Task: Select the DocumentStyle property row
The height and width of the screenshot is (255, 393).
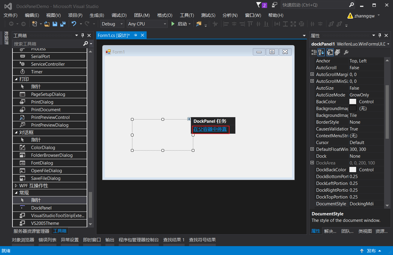Action: pyautogui.click(x=349, y=204)
